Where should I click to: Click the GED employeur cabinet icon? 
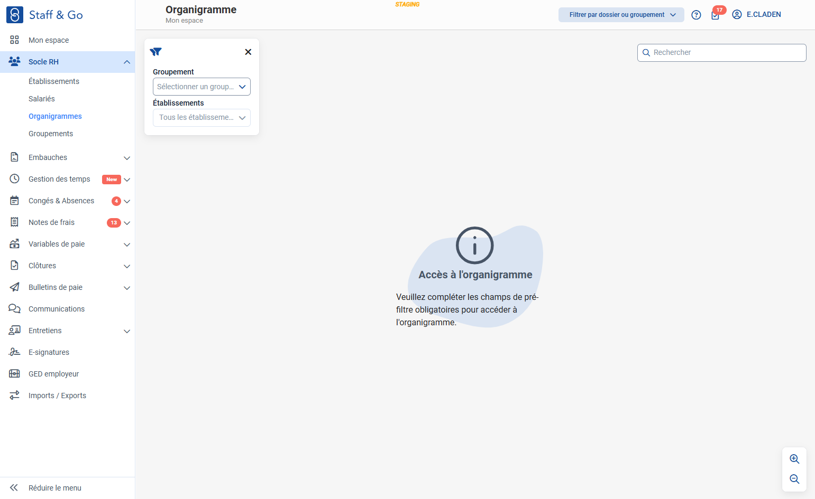point(15,374)
